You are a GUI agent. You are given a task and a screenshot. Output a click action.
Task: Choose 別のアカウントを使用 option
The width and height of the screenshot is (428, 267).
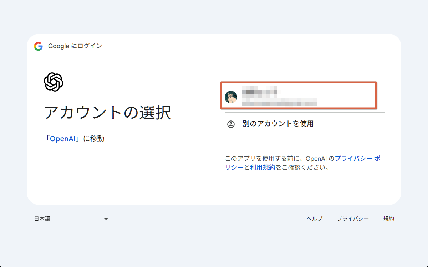[x=305, y=124]
